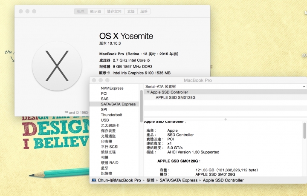This screenshot has height=196, width=307.
Task: Click the computer icon in path bar
Action: (94, 180)
